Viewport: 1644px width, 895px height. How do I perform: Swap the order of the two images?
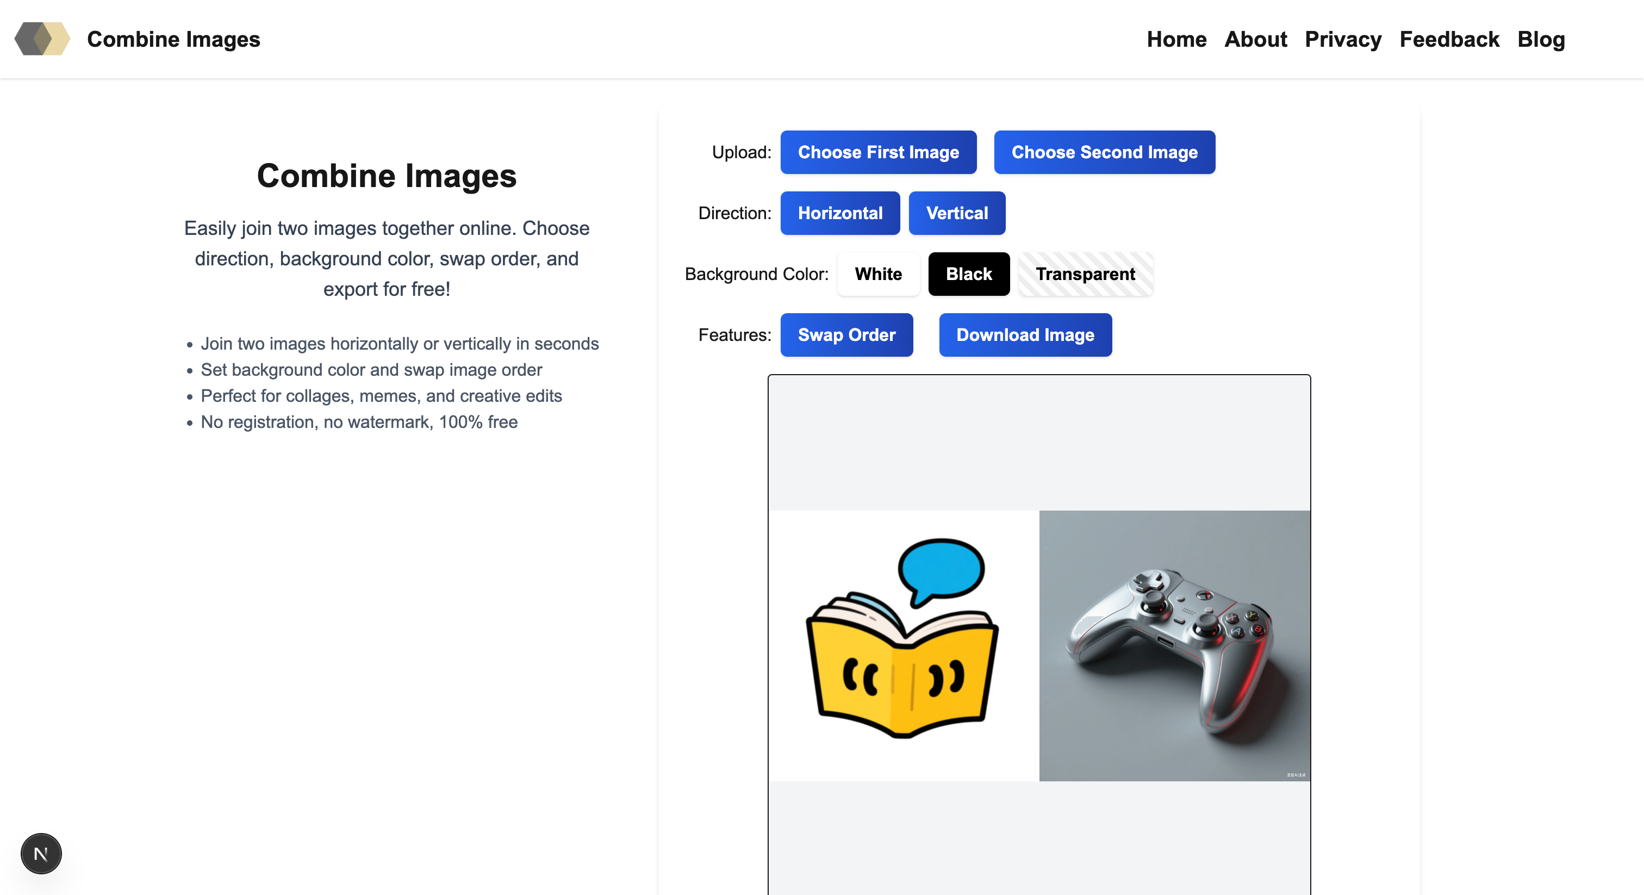point(847,334)
